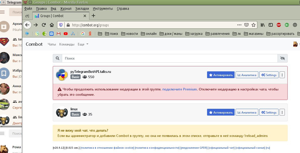Go back in Firefox history
This screenshot has height=153, width=300.
click(27, 25)
